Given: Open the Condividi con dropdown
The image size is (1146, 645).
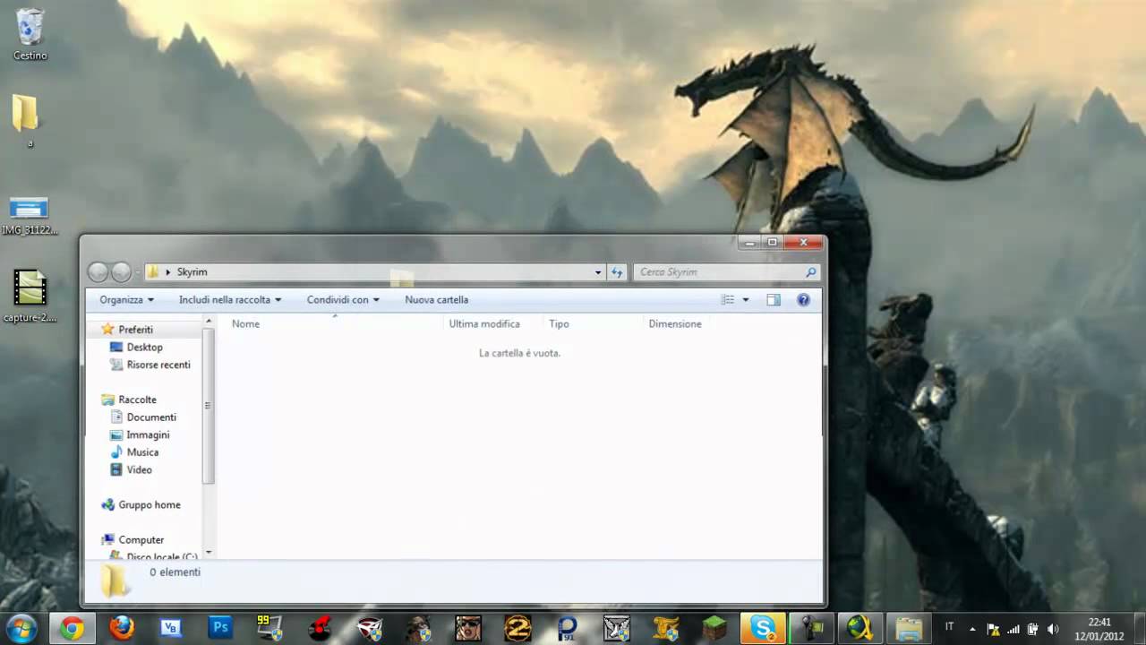Looking at the screenshot, I should pyautogui.click(x=343, y=300).
